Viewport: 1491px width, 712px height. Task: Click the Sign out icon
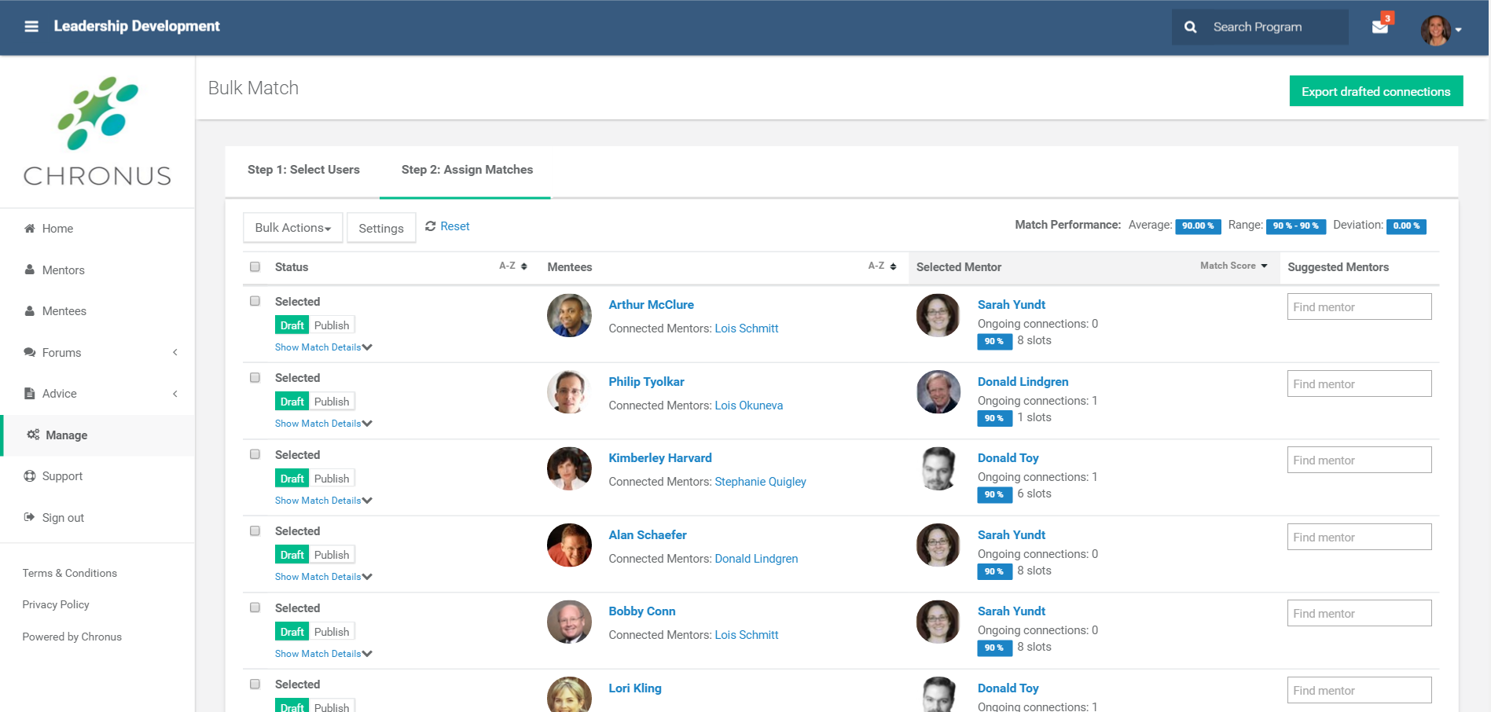click(30, 517)
